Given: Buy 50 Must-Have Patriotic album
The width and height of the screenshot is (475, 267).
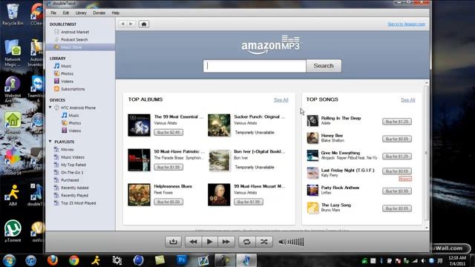Looking at the screenshot, I should coord(168,167).
